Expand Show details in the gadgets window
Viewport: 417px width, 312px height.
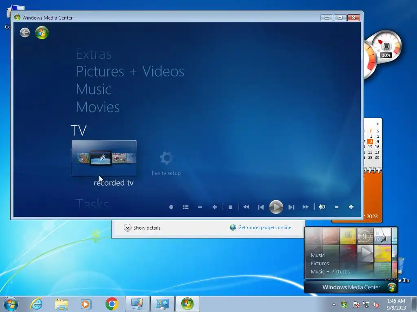[x=142, y=227]
